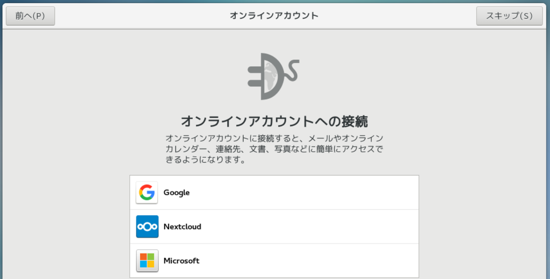550x279 pixels.
Task: Click the オンラインアカウントへの接続 heading
Action: click(x=274, y=121)
